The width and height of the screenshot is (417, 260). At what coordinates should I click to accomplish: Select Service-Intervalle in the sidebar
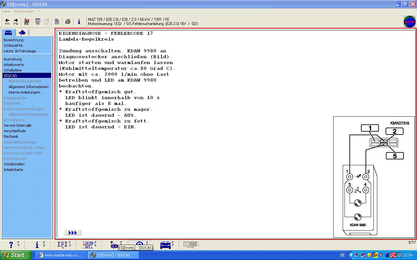pyautogui.click(x=17, y=125)
